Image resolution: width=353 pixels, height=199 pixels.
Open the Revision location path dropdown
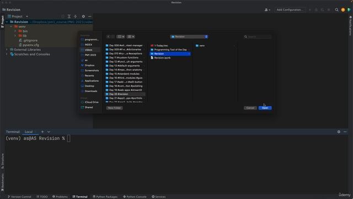click(189, 36)
